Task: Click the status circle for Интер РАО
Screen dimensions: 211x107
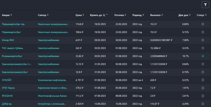Action: (x=203, y=40)
